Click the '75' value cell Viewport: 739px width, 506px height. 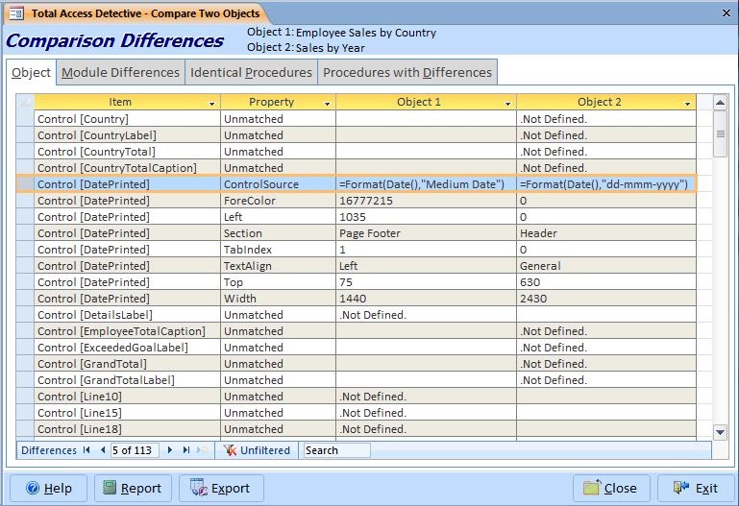click(426, 282)
